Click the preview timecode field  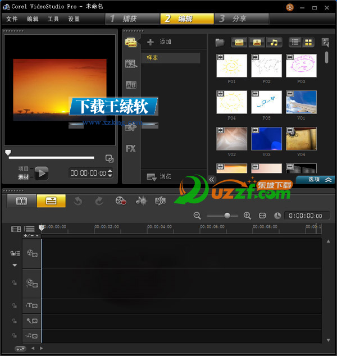click(88, 174)
